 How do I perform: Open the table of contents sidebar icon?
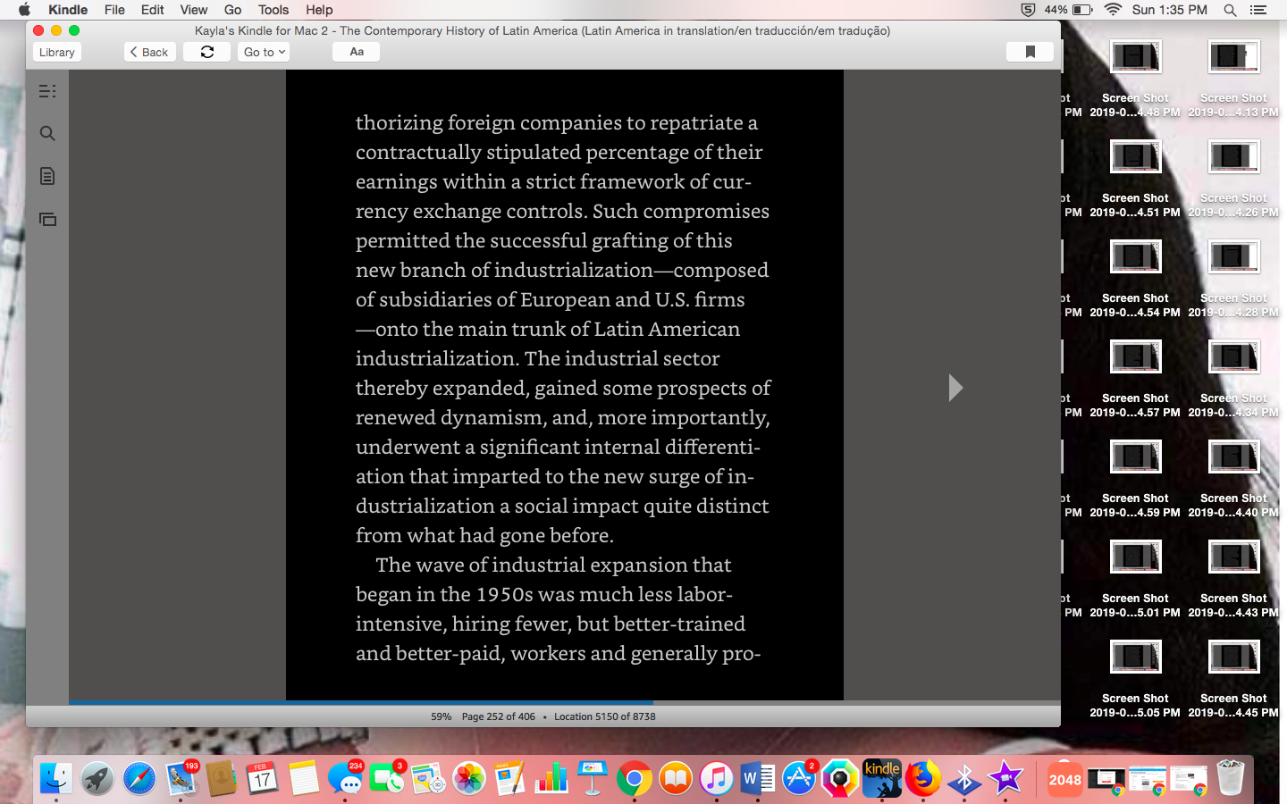[x=47, y=91]
